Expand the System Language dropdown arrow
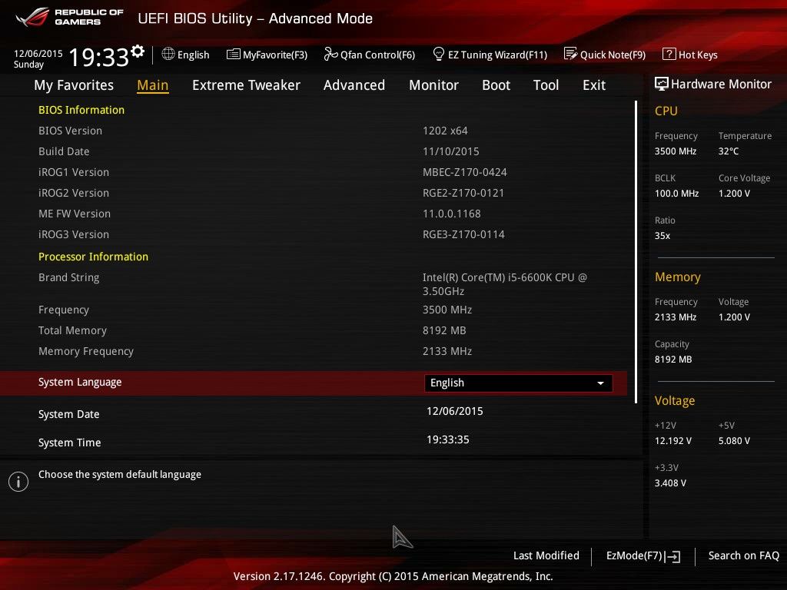 (600, 383)
